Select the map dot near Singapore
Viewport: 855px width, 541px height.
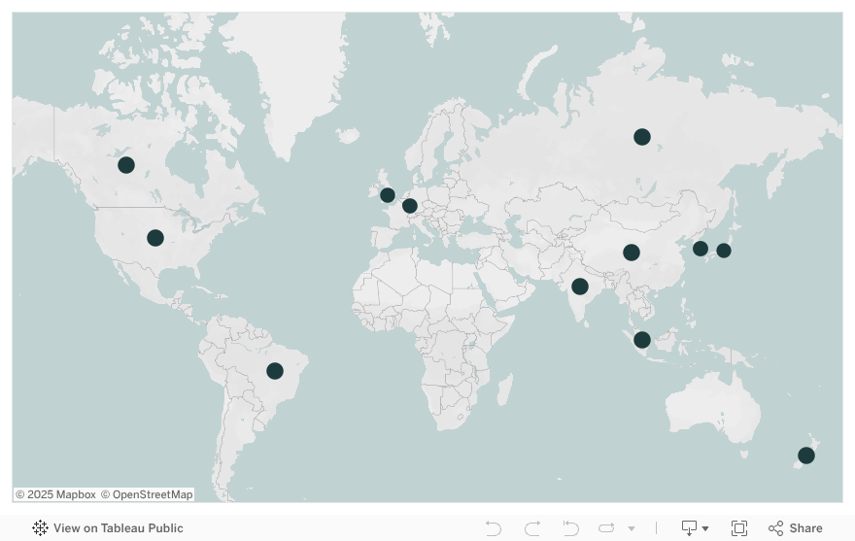642,340
